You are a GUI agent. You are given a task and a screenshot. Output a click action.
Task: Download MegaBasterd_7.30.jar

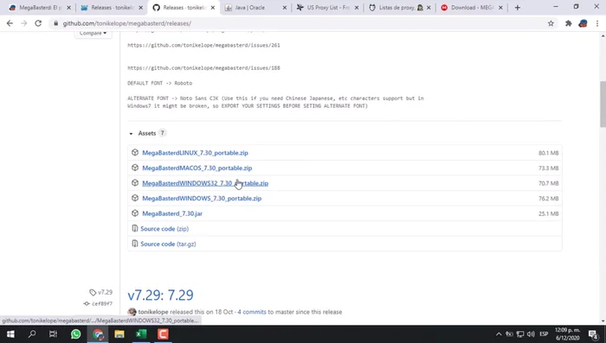coord(172,213)
